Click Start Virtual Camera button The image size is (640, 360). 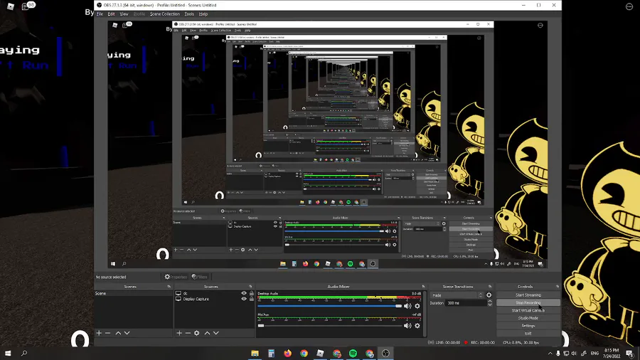[528, 310]
